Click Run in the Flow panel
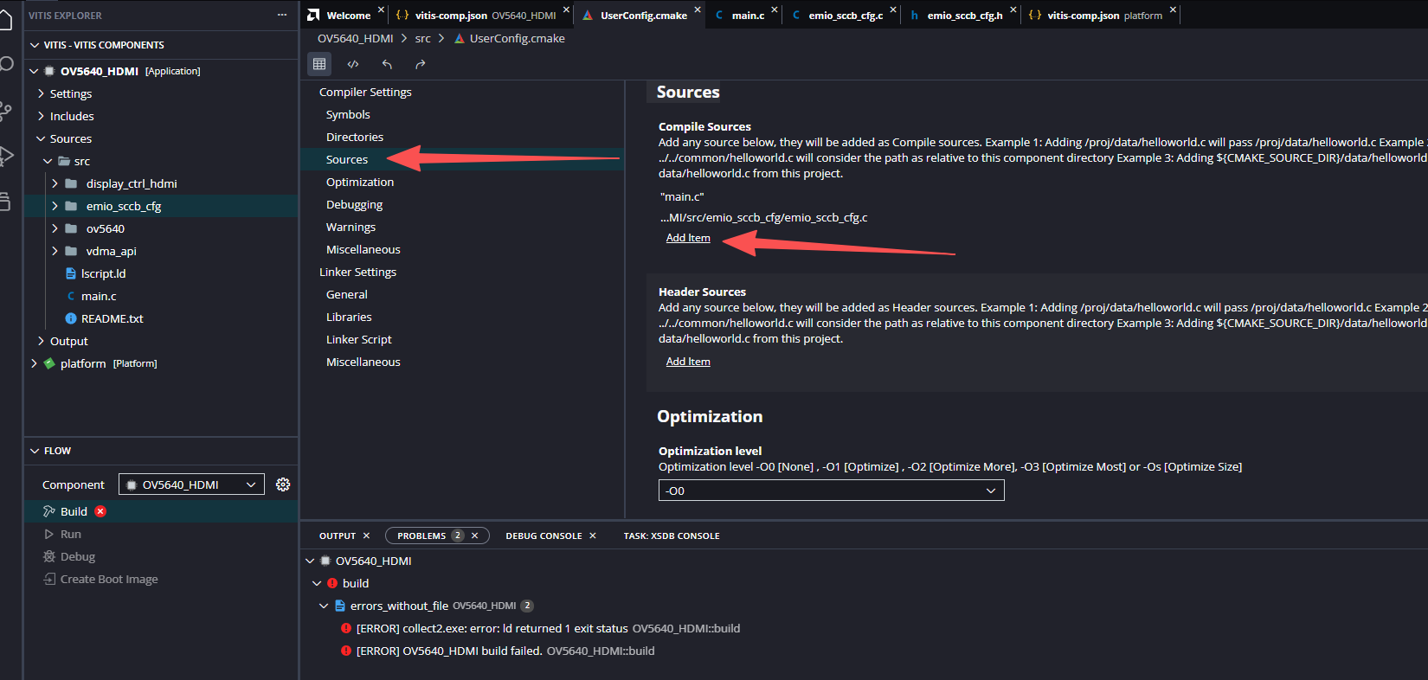Image resolution: width=1428 pixels, height=680 pixels. (70, 534)
